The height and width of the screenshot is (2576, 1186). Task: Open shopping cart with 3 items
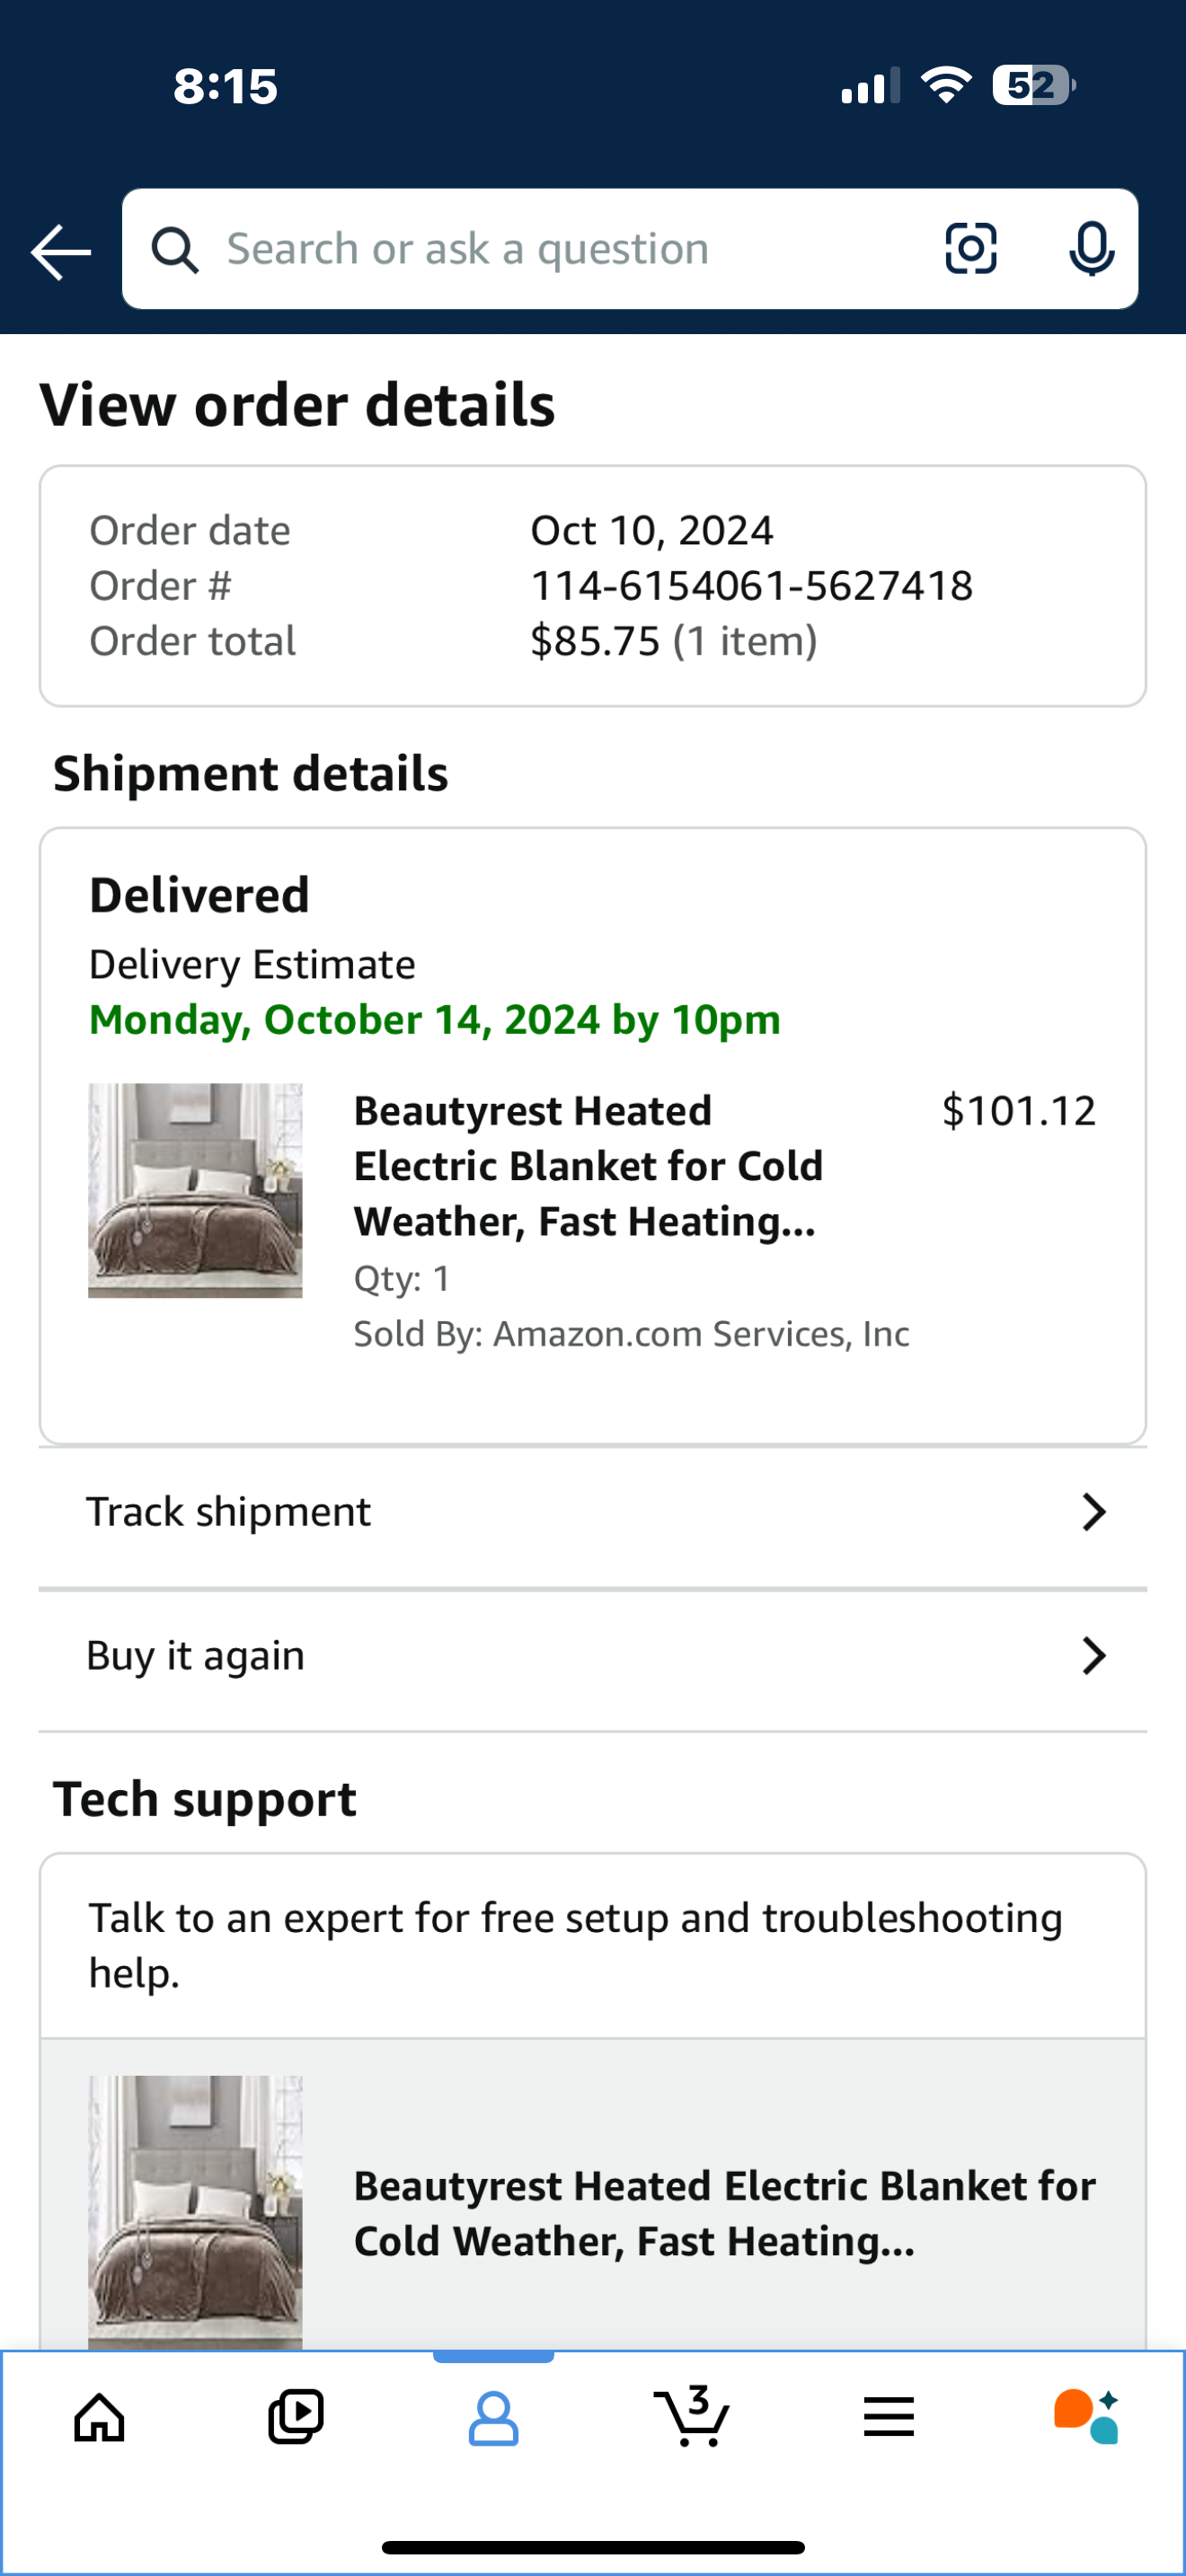[691, 2416]
